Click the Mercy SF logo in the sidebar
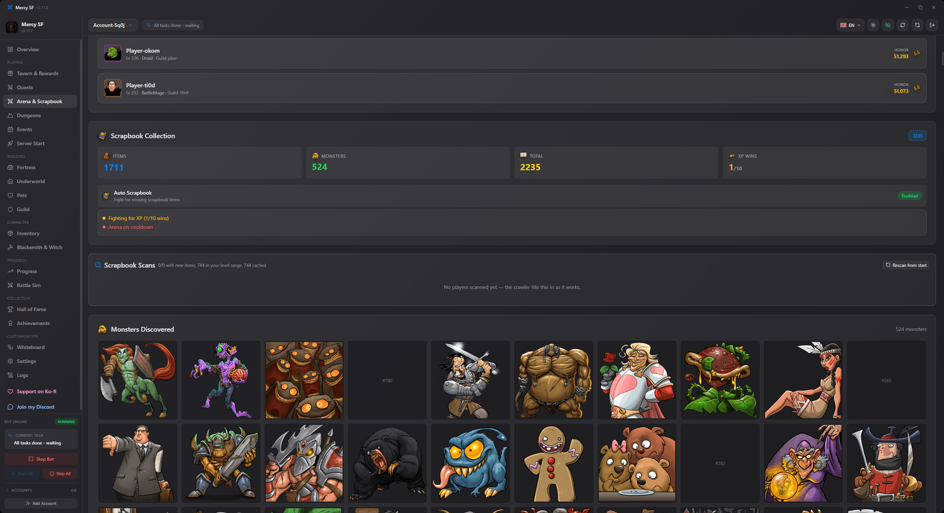 click(x=12, y=27)
